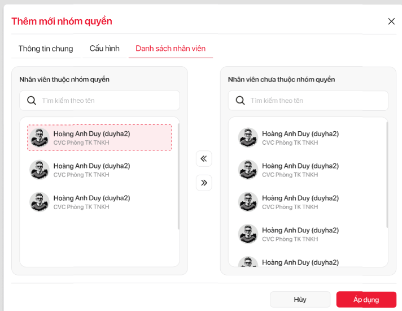This screenshot has width=402, height=311.
Task: Select the fourth Hoàng Anh Duy in the unassigned list
Action: (308, 234)
